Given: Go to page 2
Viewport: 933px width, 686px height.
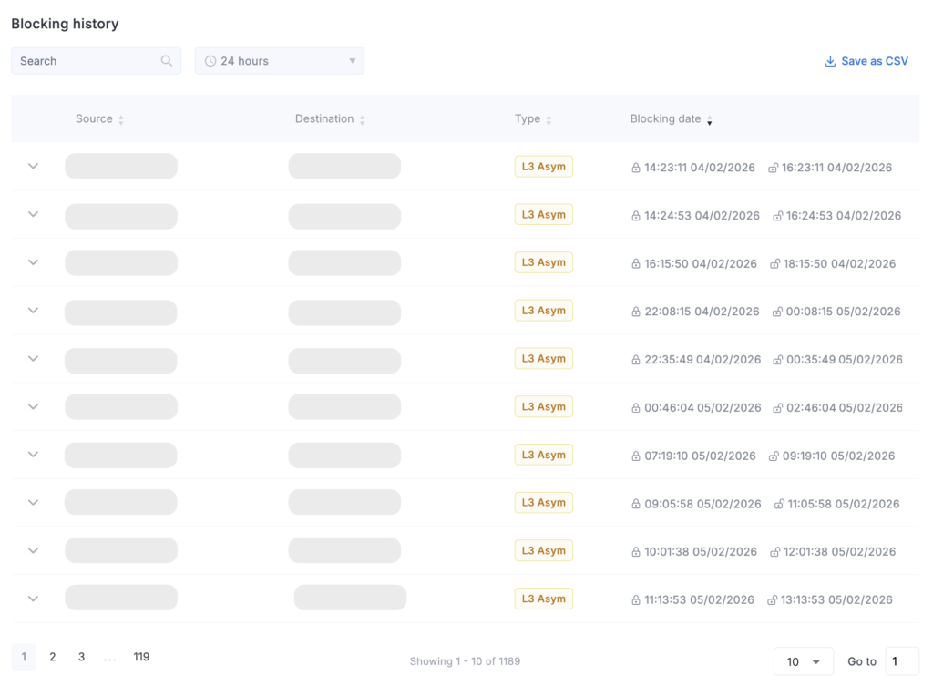Looking at the screenshot, I should 53,657.
